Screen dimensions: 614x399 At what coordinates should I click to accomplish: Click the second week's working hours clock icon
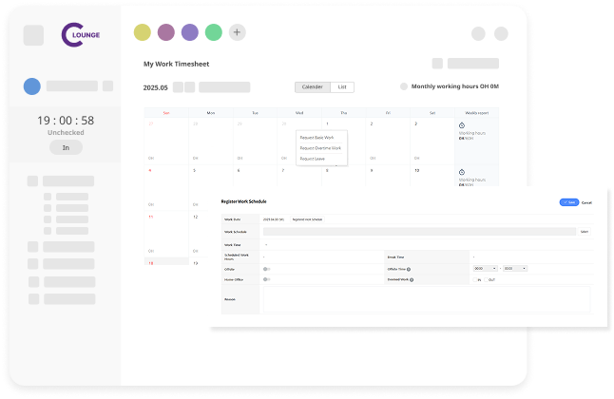pyautogui.click(x=462, y=172)
